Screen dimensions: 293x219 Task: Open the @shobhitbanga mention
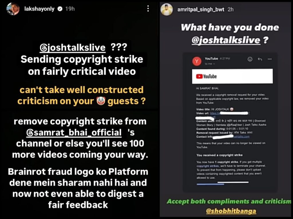[231, 211]
